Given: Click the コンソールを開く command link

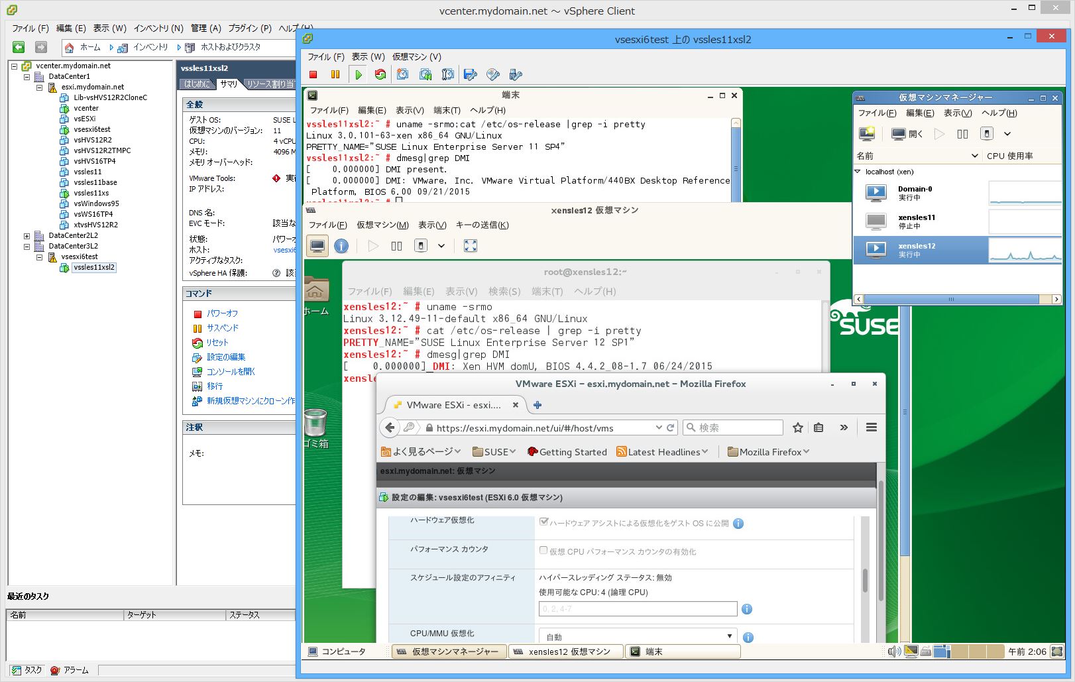Looking at the screenshot, I should point(231,372).
